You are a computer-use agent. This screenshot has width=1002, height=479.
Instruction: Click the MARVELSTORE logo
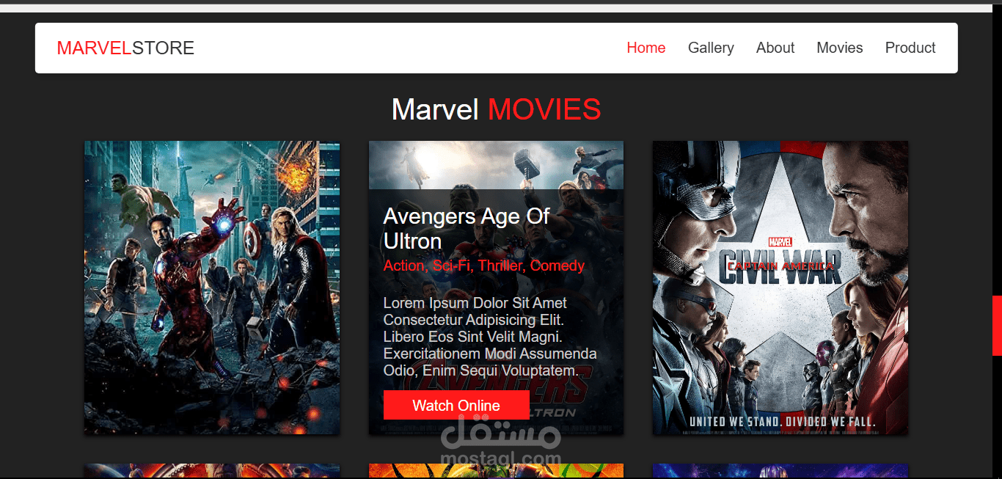[125, 48]
